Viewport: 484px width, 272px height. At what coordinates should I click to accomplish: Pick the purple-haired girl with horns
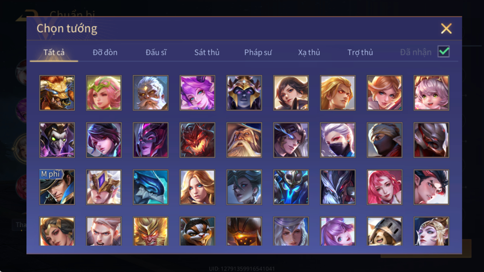pyautogui.click(x=197, y=93)
